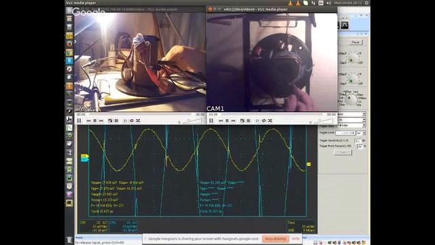This screenshot has width=435, height=245.
Task: Click the Trigger Sensitivity input field
Action: click(x=358, y=141)
